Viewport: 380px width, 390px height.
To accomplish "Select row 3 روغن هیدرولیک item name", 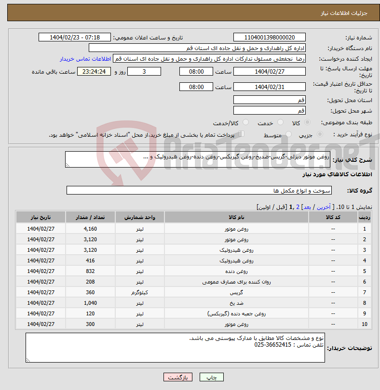I will [x=236, y=250].
